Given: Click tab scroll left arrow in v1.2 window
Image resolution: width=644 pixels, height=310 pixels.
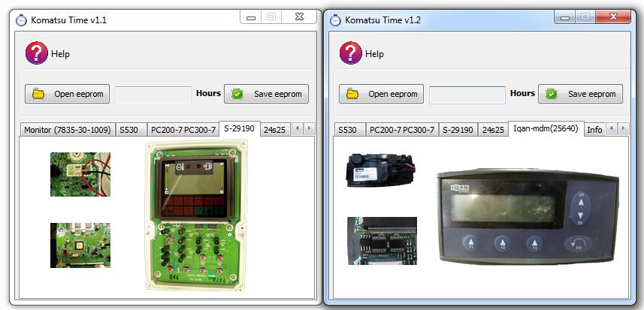Looking at the screenshot, I should 611,128.
